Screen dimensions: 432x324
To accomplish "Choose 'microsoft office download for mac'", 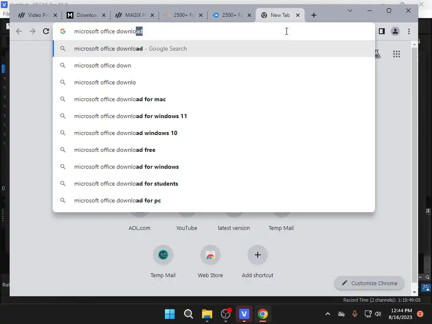I will click(x=214, y=99).
